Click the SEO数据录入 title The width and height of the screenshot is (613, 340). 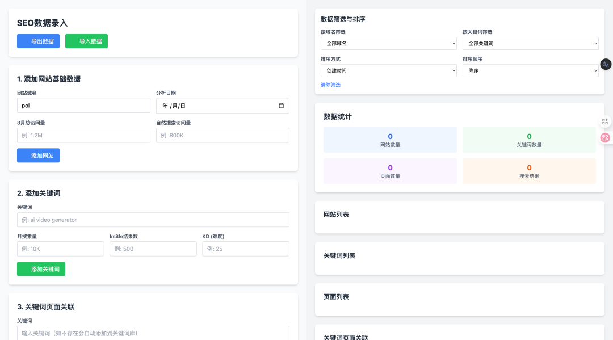tap(42, 23)
